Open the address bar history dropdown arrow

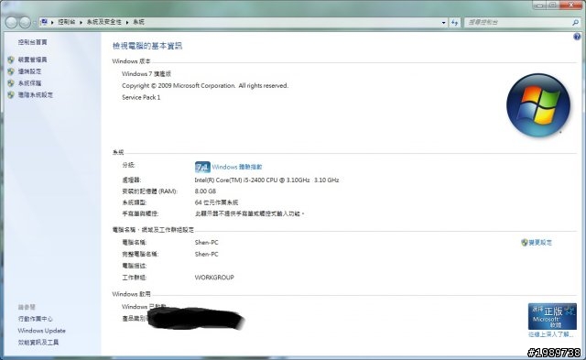tap(443, 22)
